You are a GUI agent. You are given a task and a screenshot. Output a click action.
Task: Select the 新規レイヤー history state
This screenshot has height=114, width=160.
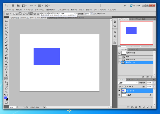pyautogui.click(x=130, y=60)
